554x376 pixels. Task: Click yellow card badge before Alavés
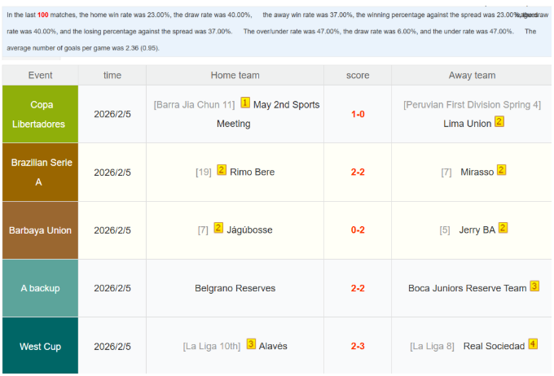point(251,345)
